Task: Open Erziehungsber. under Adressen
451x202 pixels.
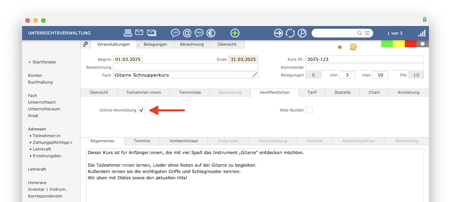Action: pos(47,156)
